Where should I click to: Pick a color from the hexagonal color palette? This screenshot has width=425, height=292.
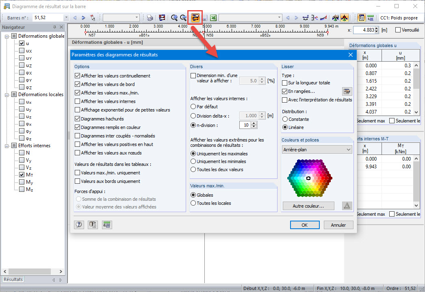click(x=310, y=178)
